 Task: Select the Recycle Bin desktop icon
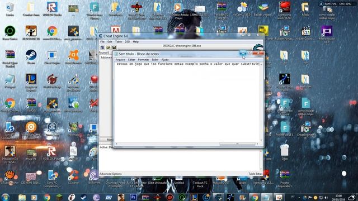tap(10, 9)
